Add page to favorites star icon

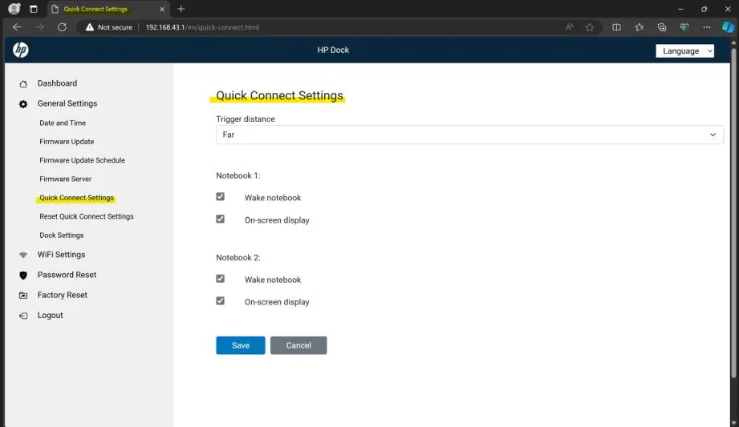pos(590,27)
